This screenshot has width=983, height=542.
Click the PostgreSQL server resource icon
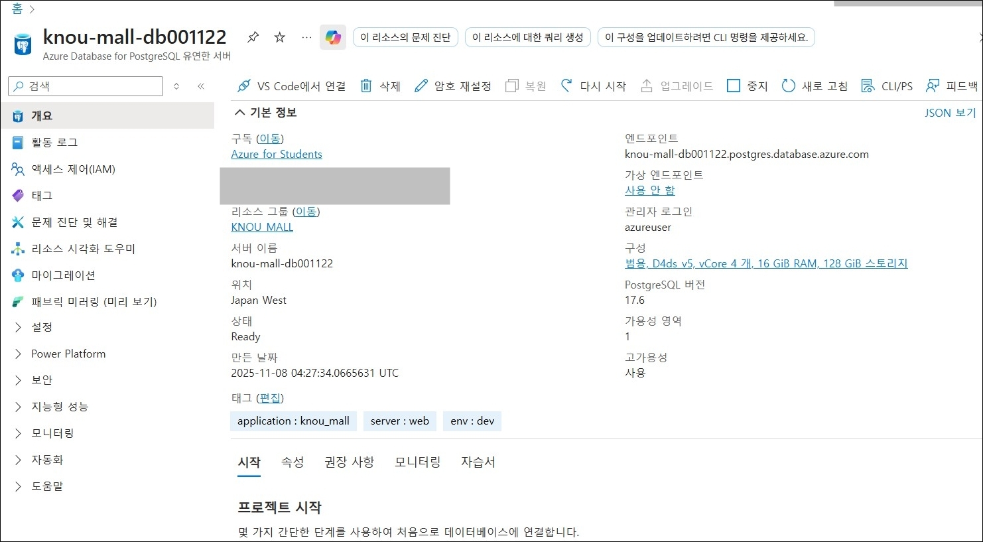tap(23, 44)
